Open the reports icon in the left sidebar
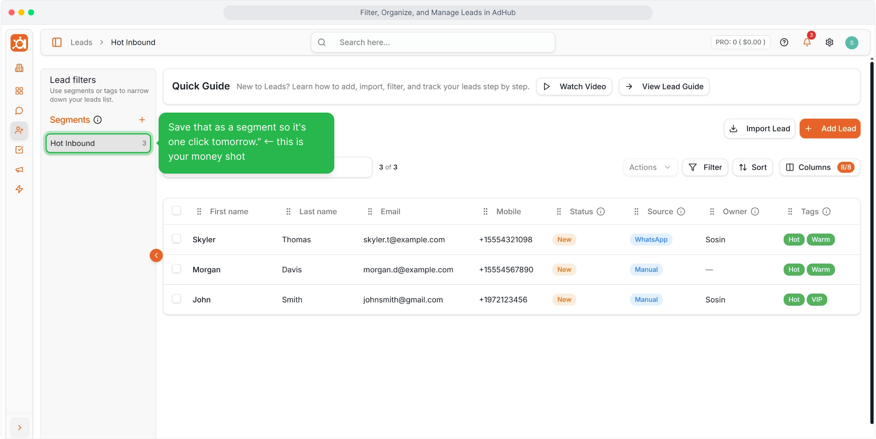This screenshot has height=439, width=876. (x=19, y=68)
